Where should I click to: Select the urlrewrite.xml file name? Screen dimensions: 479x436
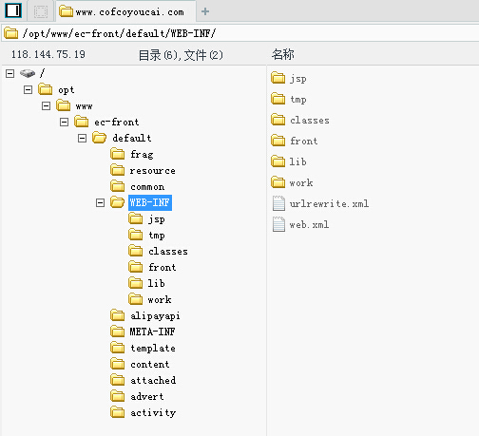[329, 203]
